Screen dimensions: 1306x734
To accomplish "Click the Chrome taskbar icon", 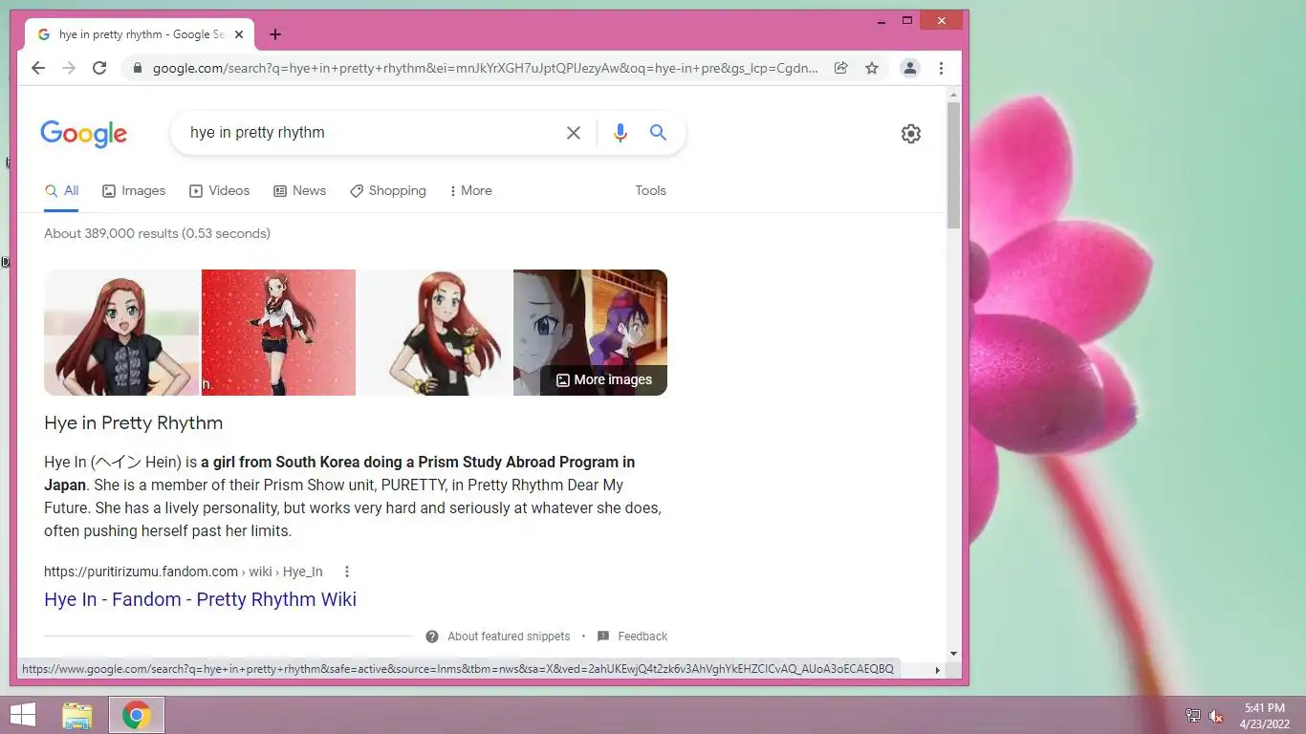I will [x=137, y=715].
